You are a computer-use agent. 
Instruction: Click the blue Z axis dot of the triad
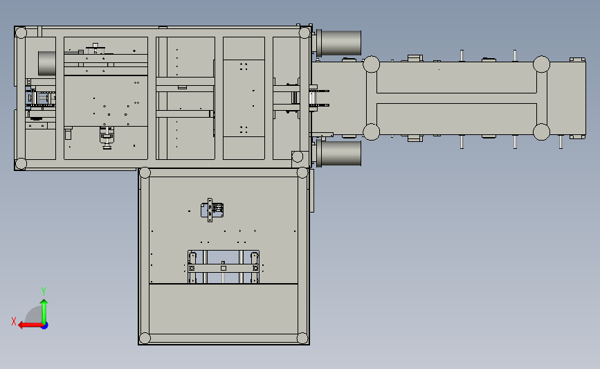coord(45,326)
